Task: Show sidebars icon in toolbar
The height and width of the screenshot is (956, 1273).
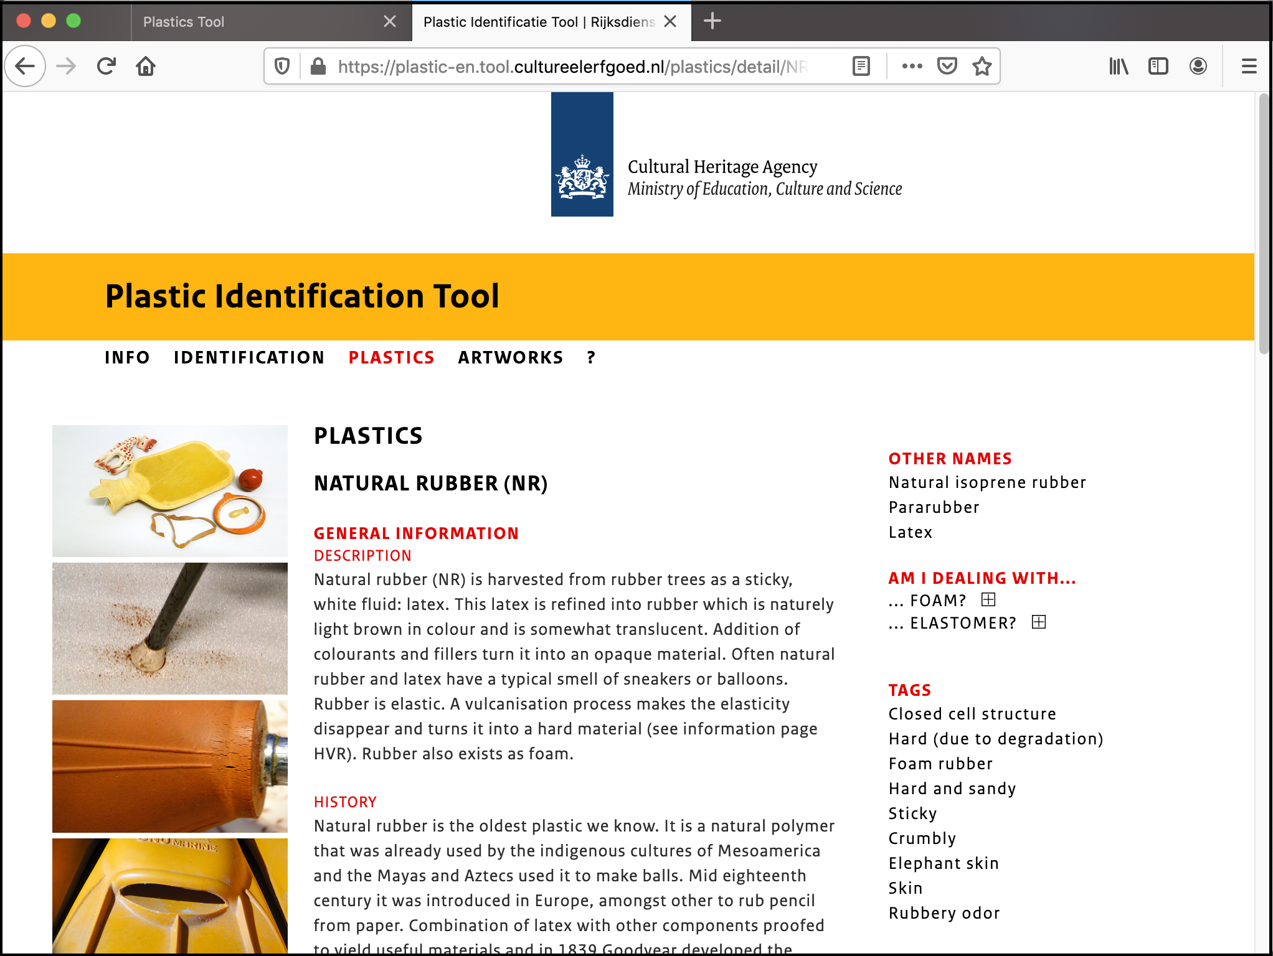Action: tap(1158, 66)
